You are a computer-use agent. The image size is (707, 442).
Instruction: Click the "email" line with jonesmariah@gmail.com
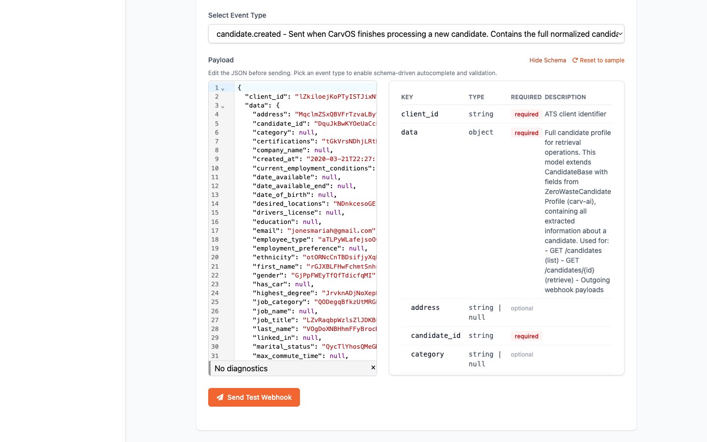305,231
